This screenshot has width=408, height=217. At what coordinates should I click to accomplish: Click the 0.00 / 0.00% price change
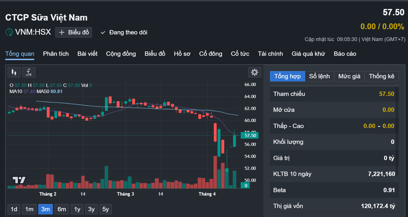[382, 27]
